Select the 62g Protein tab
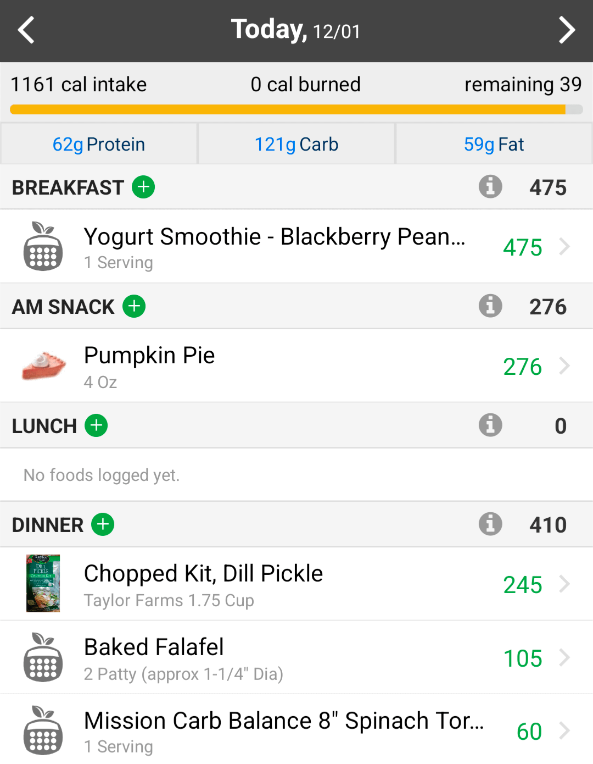The width and height of the screenshot is (593, 764). [99, 144]
